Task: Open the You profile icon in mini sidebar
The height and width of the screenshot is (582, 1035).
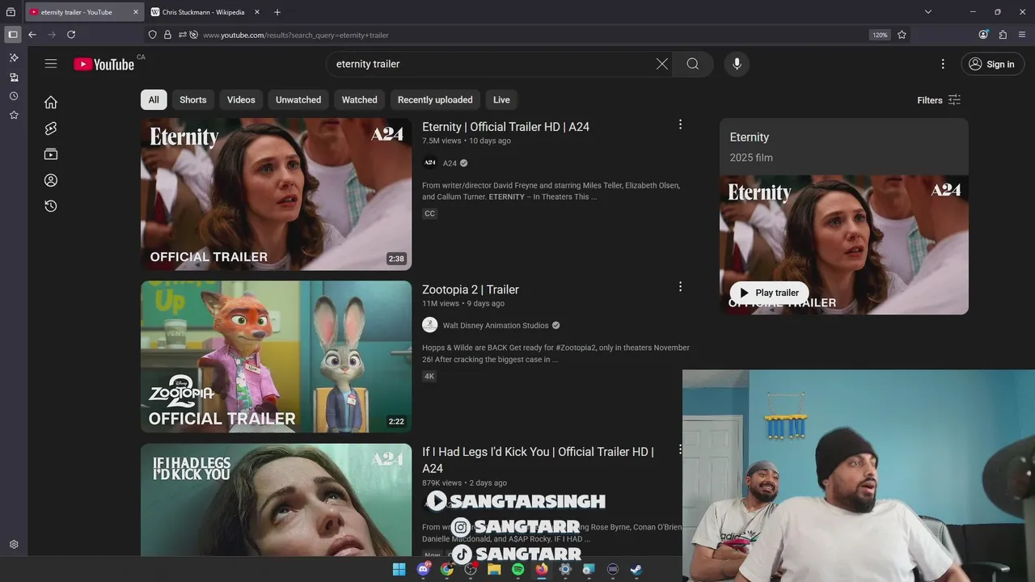Action: [x=51, y=179]
